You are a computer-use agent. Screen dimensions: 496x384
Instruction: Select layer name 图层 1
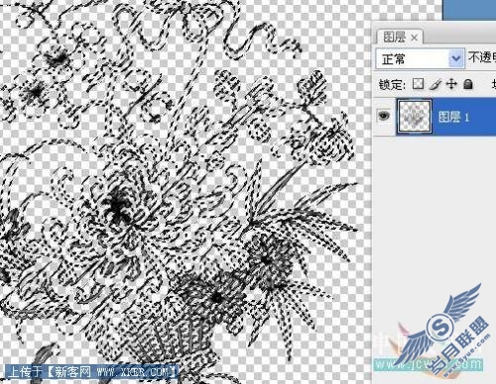453,117
